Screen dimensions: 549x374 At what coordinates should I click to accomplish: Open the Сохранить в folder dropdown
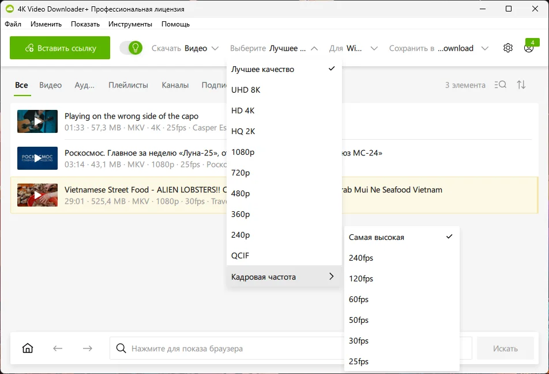(x=438, y=48)
